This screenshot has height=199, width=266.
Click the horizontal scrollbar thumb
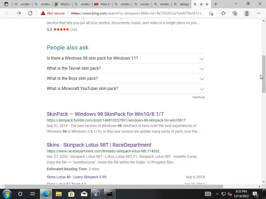coord(114,187)
